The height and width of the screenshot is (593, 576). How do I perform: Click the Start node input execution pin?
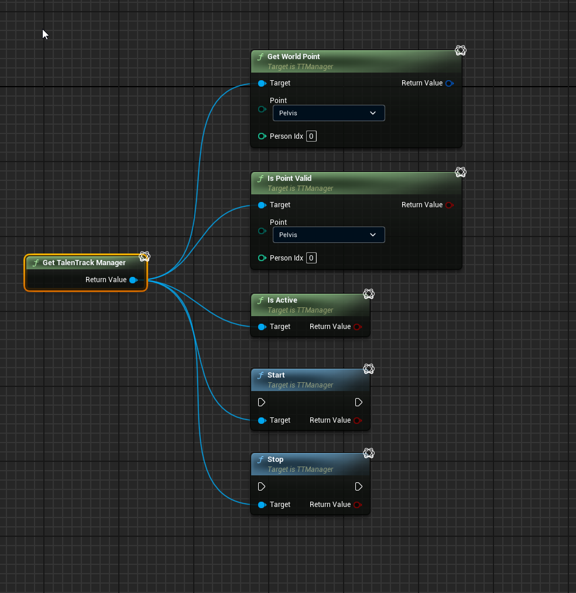262,402
